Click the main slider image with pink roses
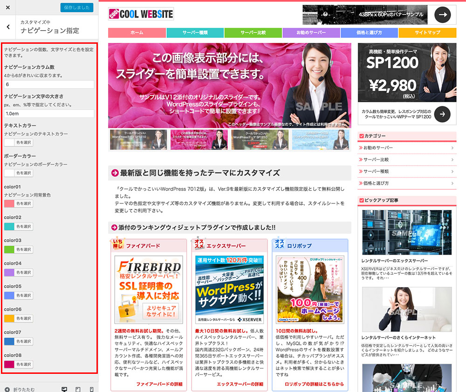466x392 pixels. 229,86
